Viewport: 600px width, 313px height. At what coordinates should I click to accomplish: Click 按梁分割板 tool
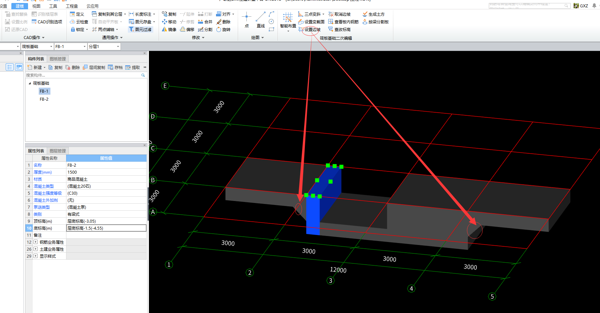coord(375,22)
